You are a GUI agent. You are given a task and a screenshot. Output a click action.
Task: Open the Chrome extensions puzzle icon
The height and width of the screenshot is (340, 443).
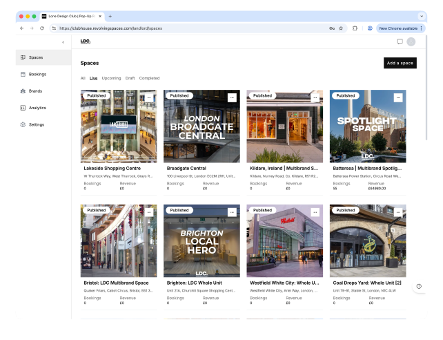coord(355,28)
